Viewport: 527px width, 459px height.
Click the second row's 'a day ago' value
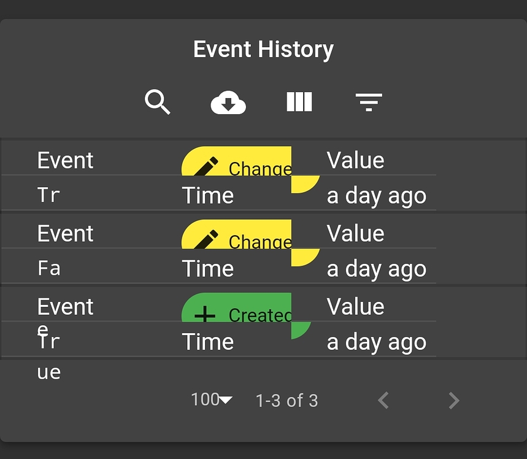[x=376, y=269]
